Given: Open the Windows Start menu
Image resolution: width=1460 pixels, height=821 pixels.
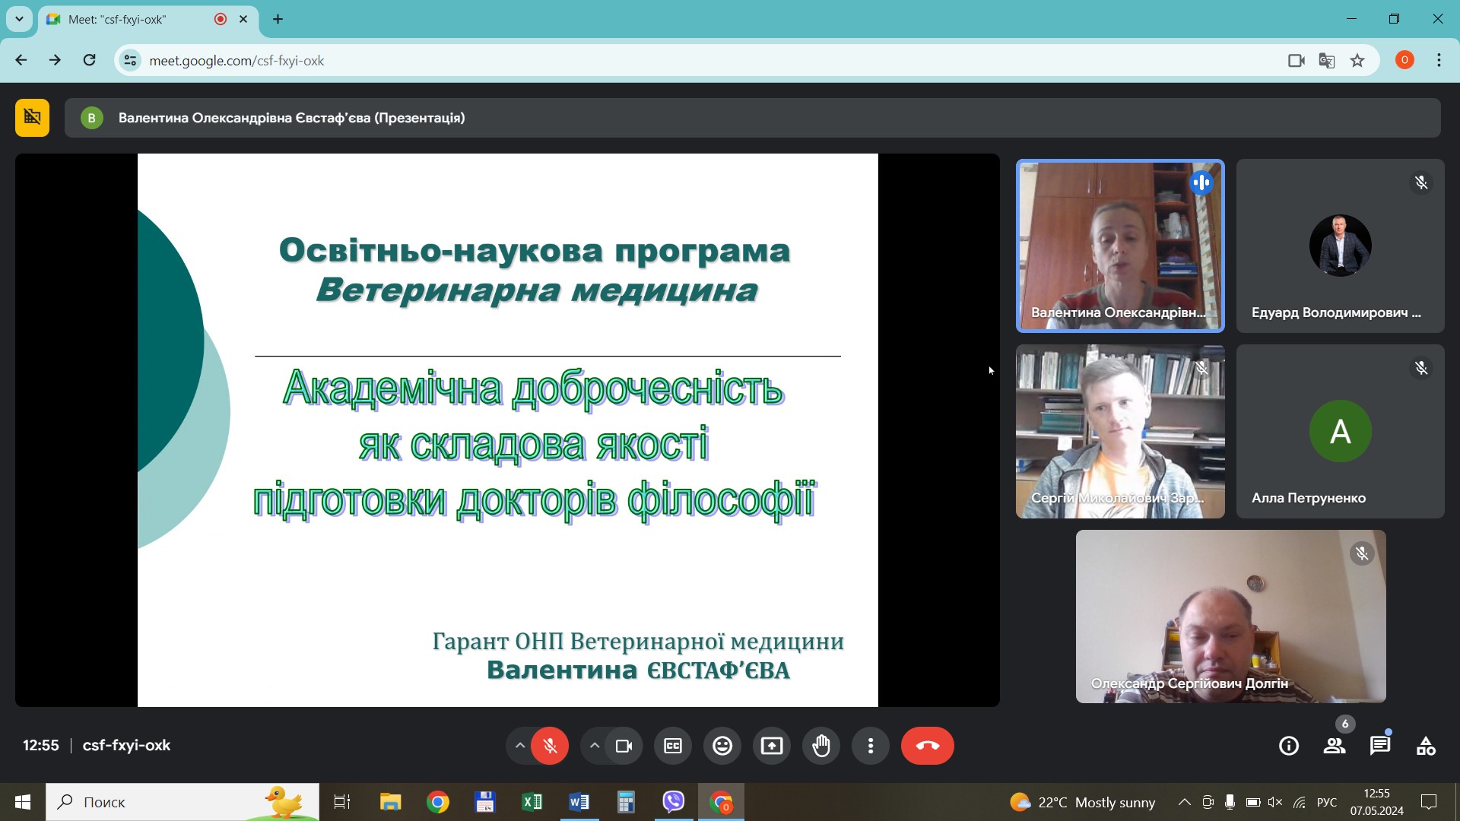Looking at the screenshot, I should (23, 802).
